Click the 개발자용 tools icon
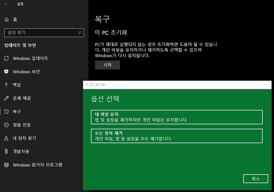 coord(7,151)
